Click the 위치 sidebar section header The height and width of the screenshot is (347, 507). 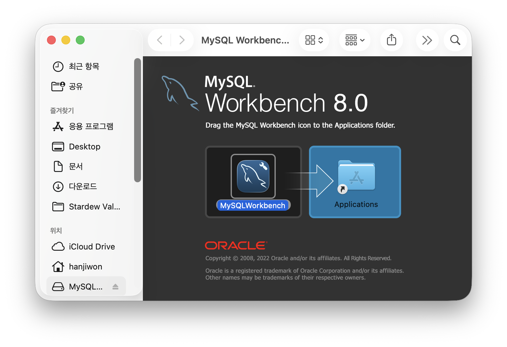coord(56,231)
